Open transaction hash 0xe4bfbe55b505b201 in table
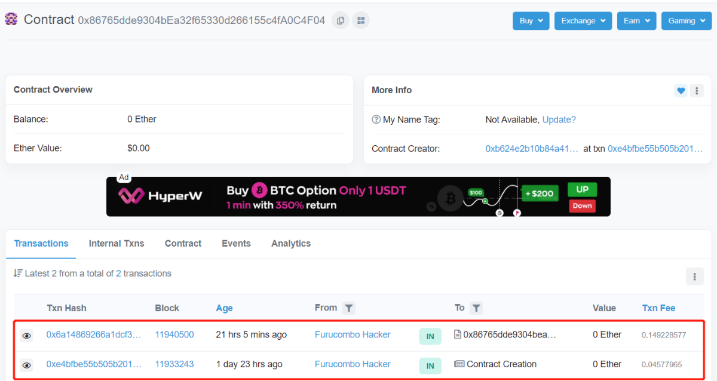This screenshot has width=717, height=381. (94, 364)
